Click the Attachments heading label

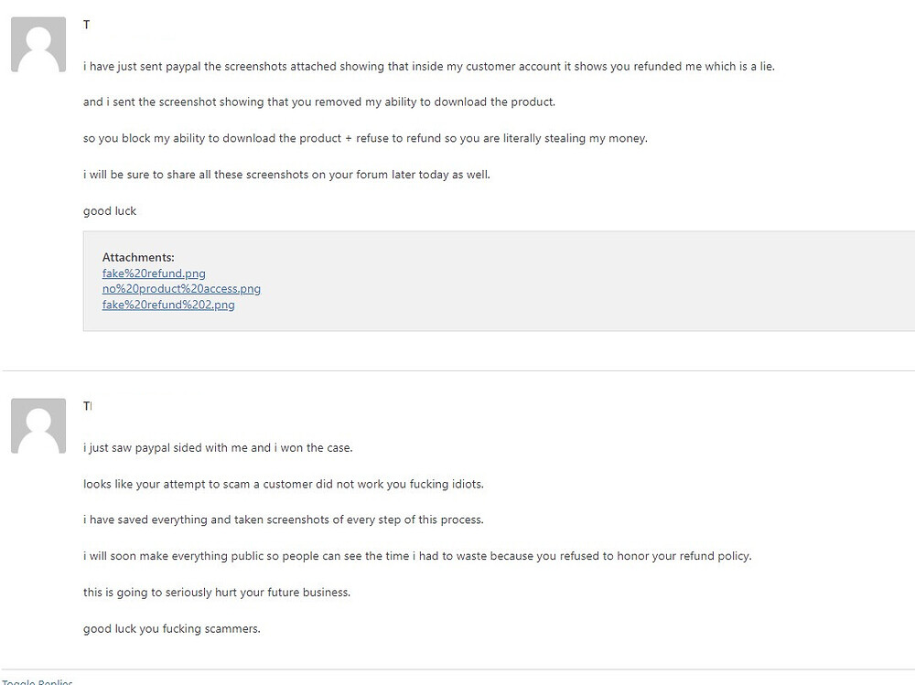[138, 257]
